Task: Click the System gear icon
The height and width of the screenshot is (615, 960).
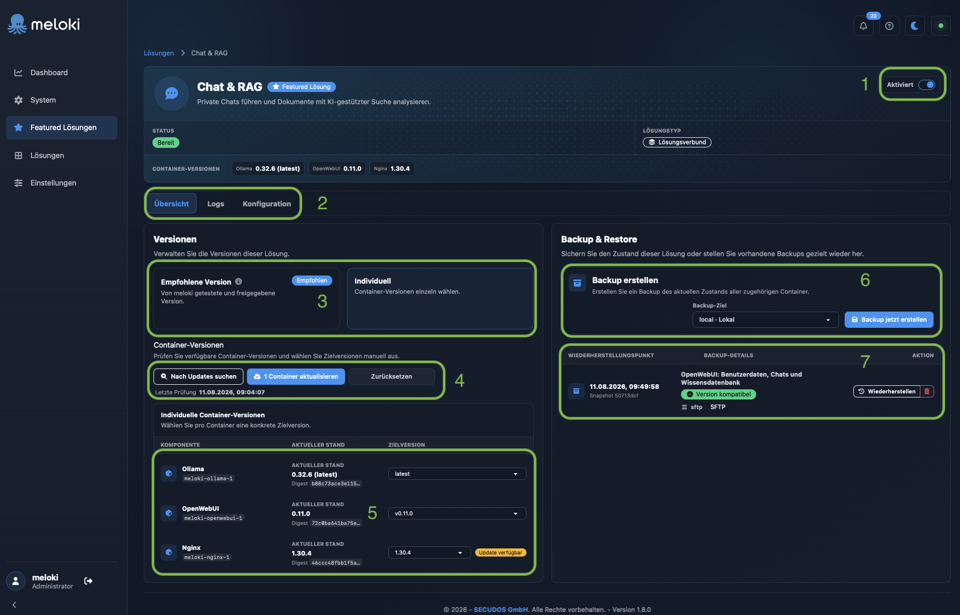Action: click(x=18, y=100)
